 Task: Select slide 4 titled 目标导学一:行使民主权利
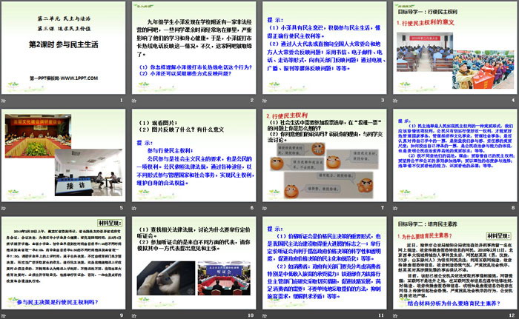click(454, 48)
